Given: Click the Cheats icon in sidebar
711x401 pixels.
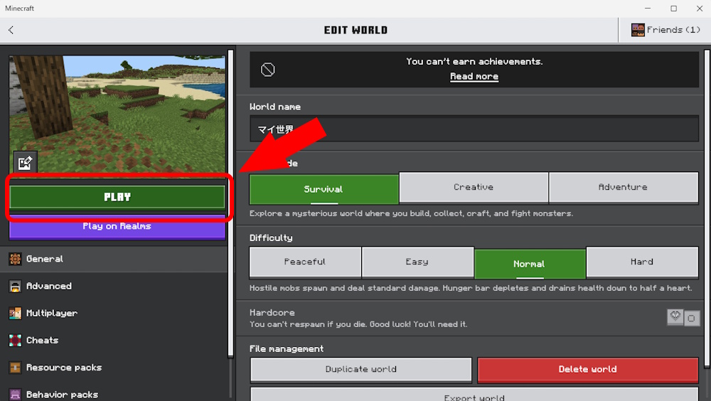Looking at the screenshot, I should click(x=16, y=341).
